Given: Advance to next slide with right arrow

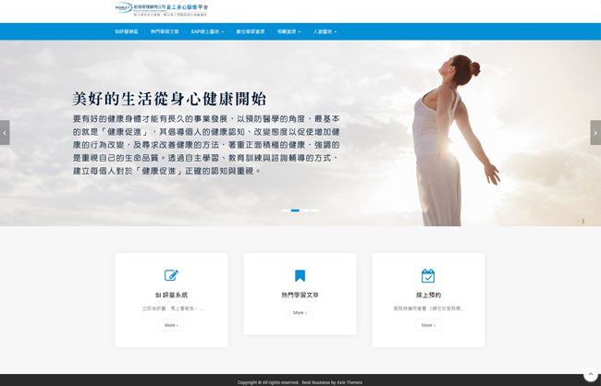Looking at the screenshot, I should click(x=595, y=132).
